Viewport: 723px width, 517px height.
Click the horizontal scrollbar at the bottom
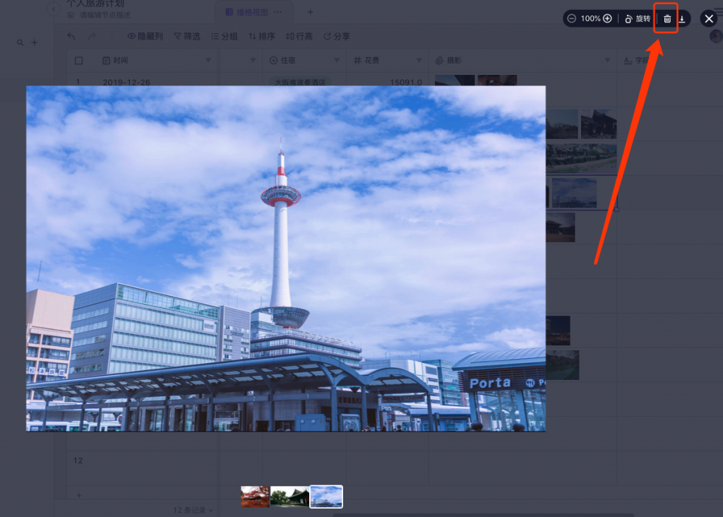483,515
